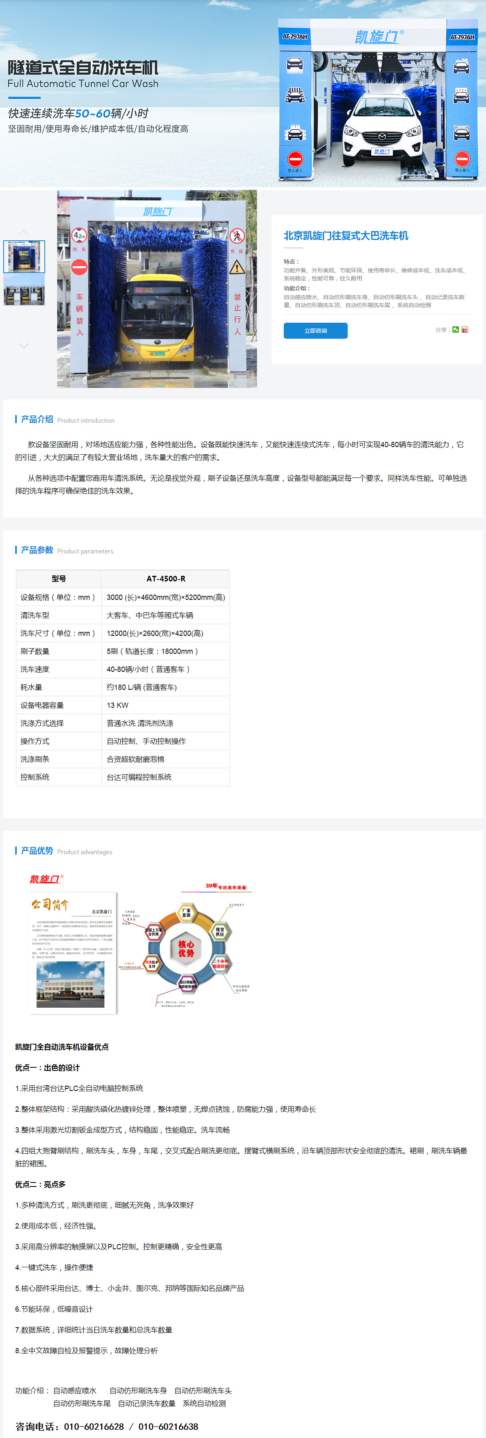
Task: Click the 洗车尺寸（单位：mm） cell
Action: [x=59, y=633]
